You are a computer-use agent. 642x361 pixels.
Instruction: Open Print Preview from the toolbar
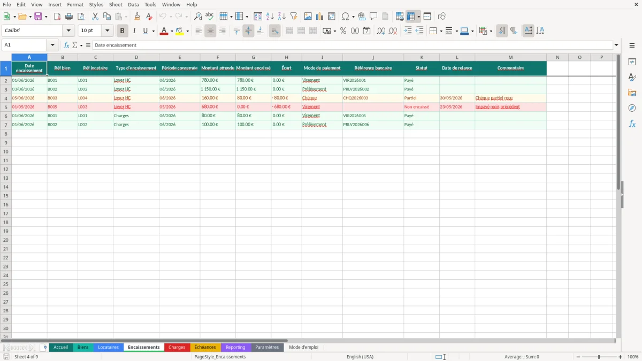point(81,17)
